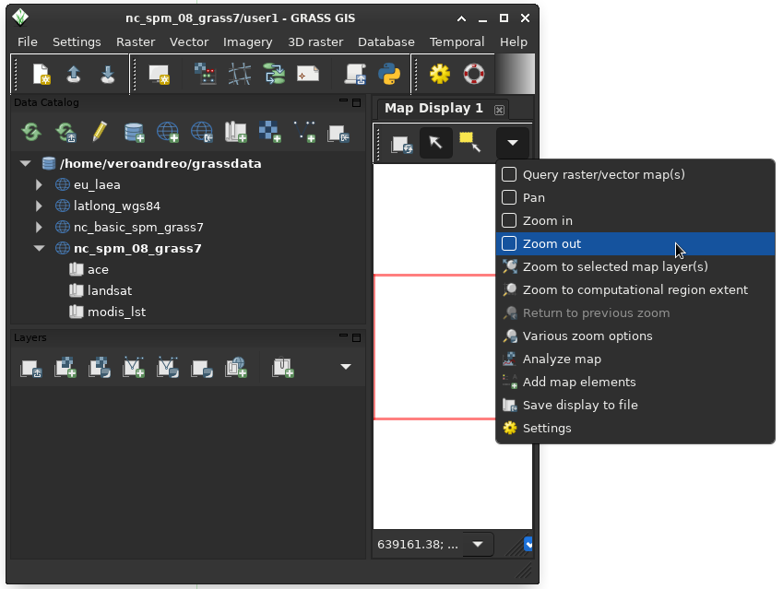Open GRASS manual lifebuoy icon
This screenshot has height=589, width=783.
(x=474, y=75)
